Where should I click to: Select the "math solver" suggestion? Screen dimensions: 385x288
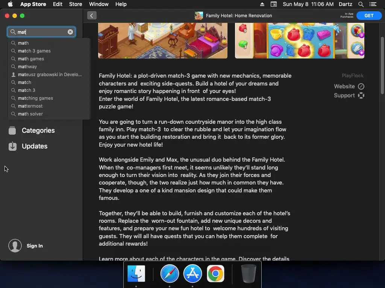[x=49, y=114]
